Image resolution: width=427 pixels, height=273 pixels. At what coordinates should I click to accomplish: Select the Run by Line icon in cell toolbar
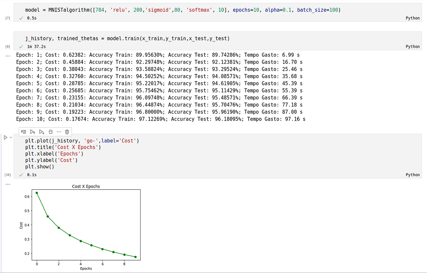23,131
